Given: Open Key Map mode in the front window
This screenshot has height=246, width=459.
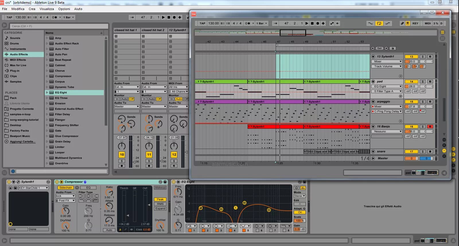Looking at the screenshot, I should 415,23.
